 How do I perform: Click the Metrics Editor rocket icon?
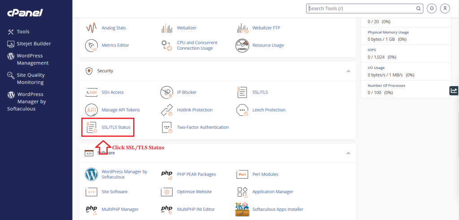point(91,45)
